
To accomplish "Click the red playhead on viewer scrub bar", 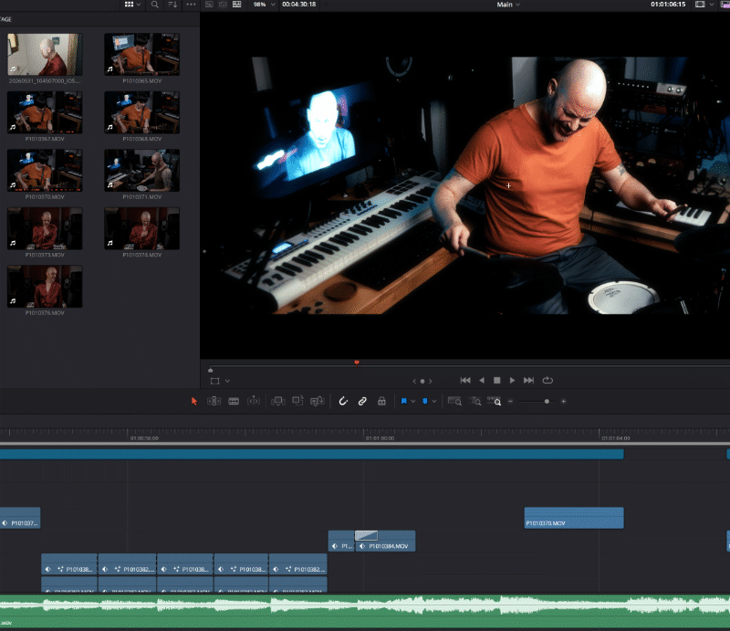I will (x=357, y=363).
